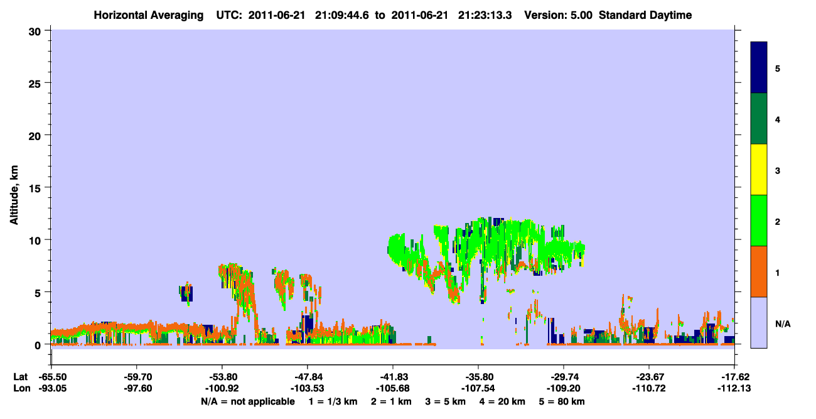Click the latitude value -41.83
The image size is (816, 419).
[393, 377]
